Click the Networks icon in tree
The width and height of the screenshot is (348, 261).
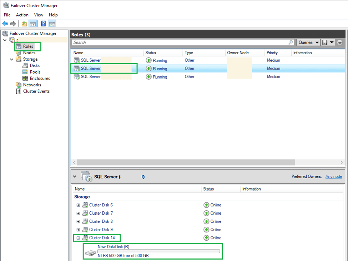pos(19,85)
